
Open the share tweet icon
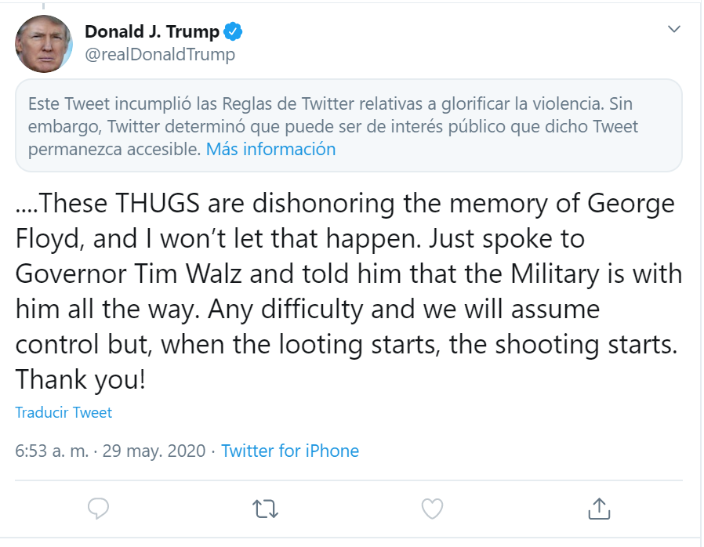(599, 509)
